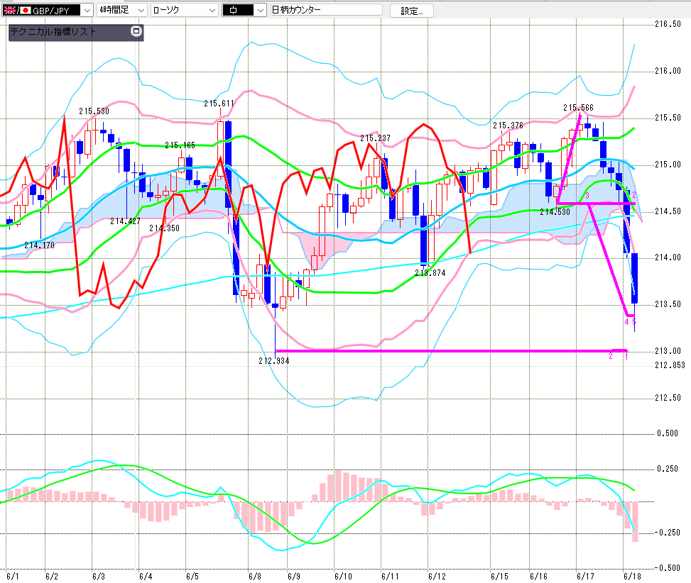Click the 215.530 price label

(94, 111)
